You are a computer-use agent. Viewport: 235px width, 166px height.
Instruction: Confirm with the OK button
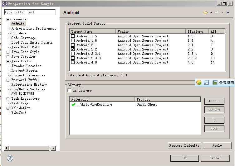(185, 158)
